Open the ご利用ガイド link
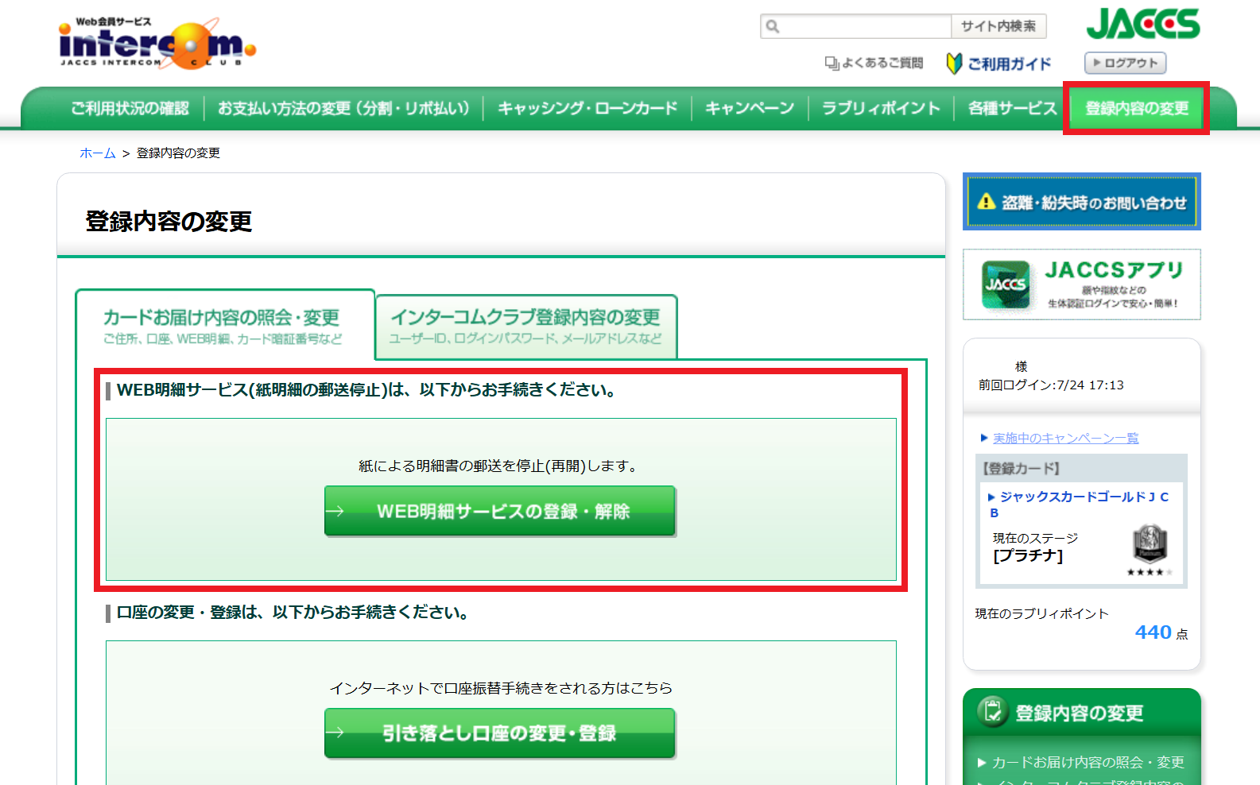 1010,64
